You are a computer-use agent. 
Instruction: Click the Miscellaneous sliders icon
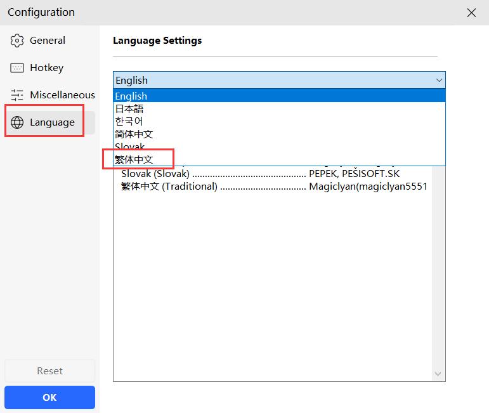tap(17, 95)
